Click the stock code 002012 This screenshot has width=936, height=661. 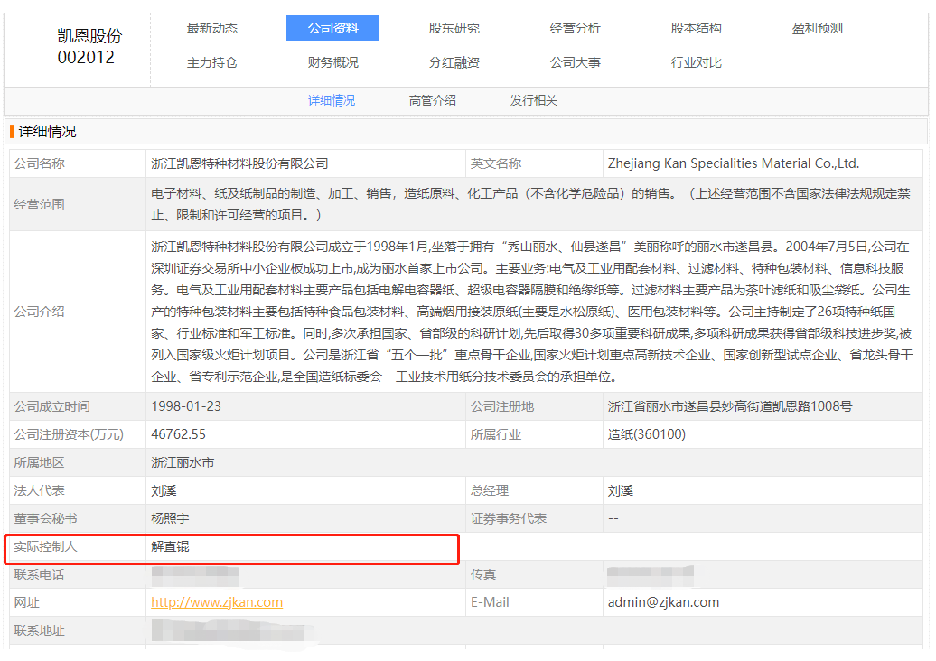(86, 57)
